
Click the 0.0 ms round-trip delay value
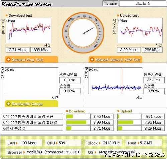click(70, 80)
